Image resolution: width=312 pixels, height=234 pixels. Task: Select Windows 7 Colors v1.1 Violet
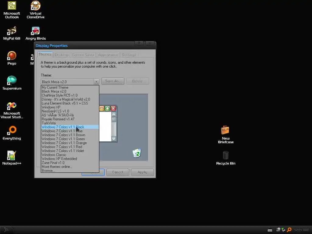[x=70, y=151]
